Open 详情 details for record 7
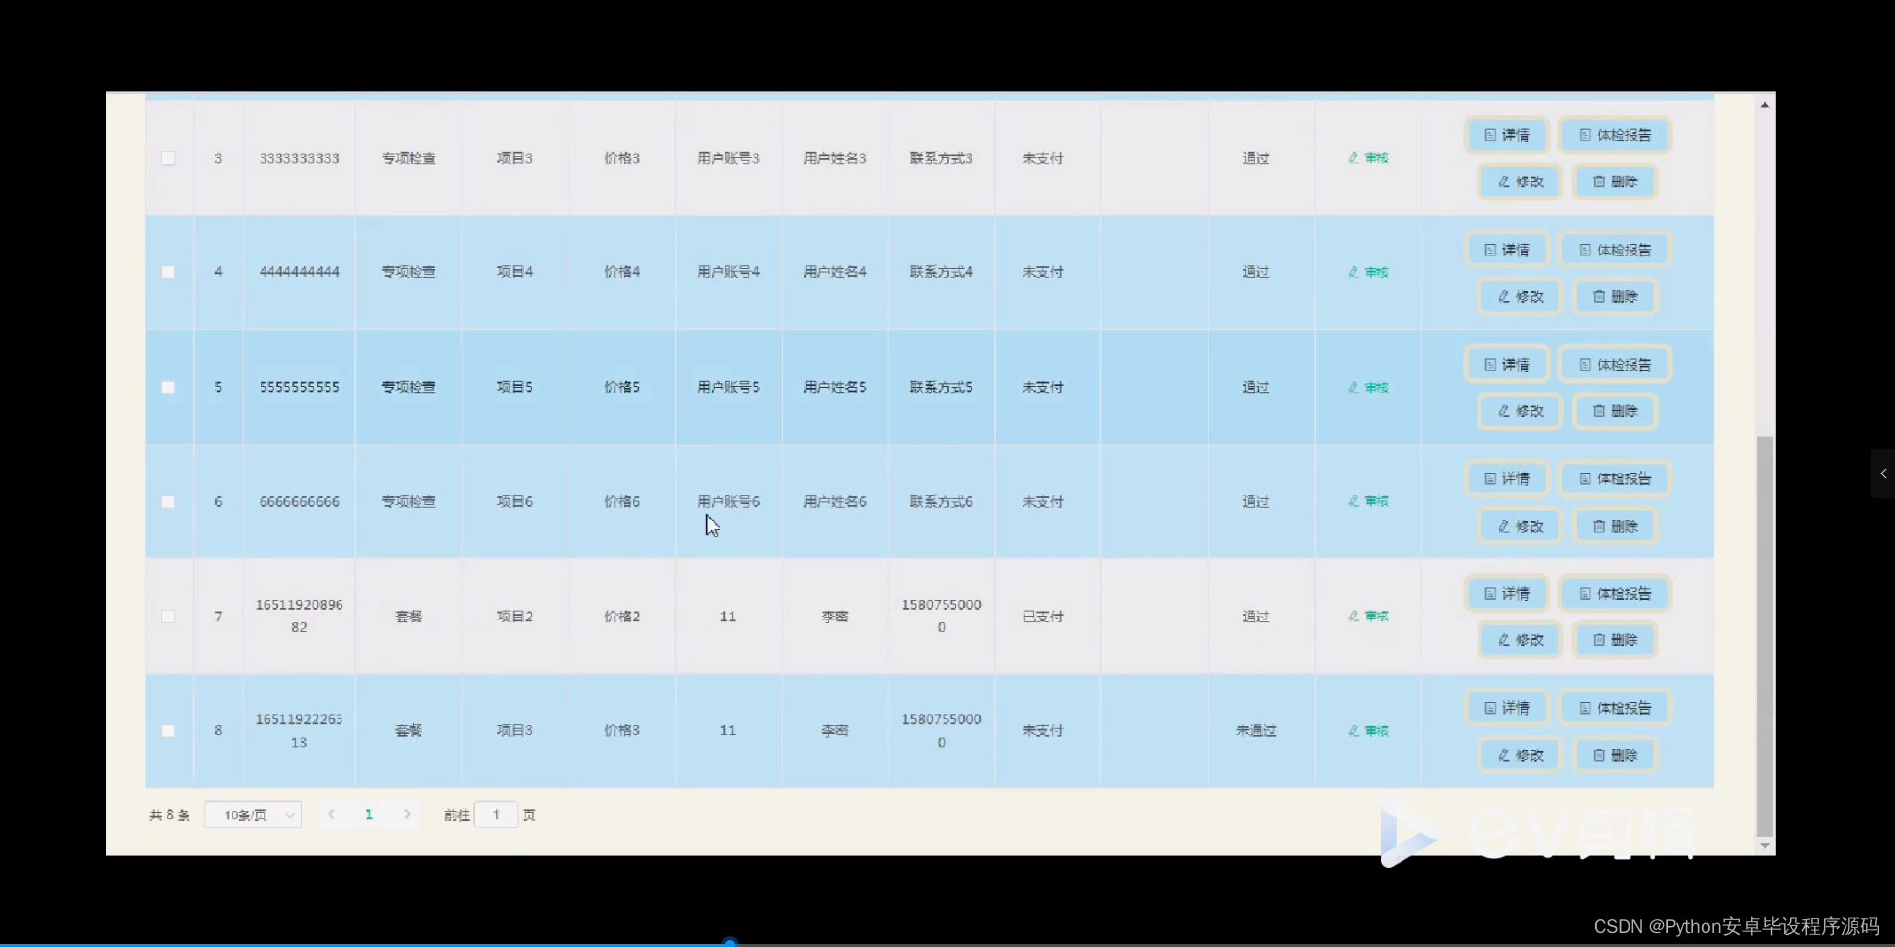Screen dimensions: 1895x947 point(1506,593)
